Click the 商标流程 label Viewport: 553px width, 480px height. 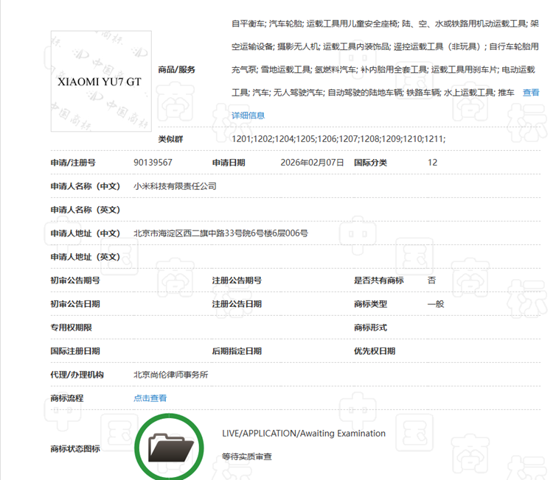click(x=67, y=398)
